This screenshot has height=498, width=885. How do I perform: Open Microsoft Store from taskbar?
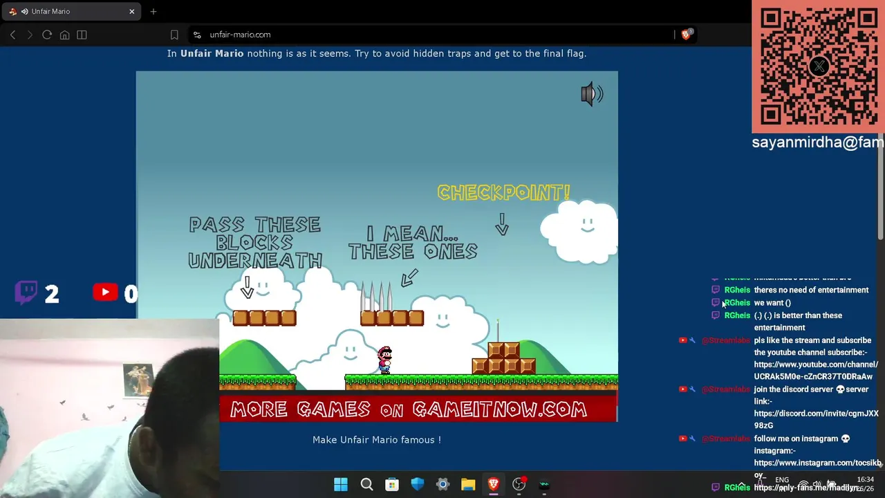392,485
